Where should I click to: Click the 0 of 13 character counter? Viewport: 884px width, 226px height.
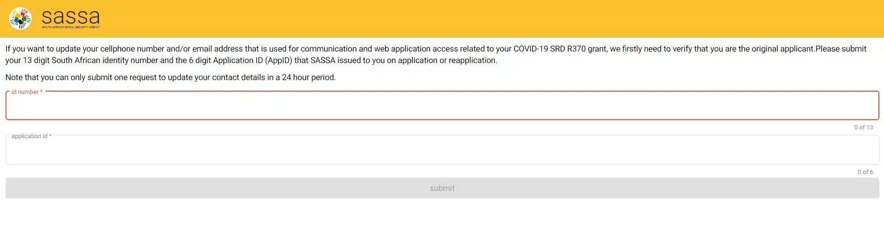point(863,127)
